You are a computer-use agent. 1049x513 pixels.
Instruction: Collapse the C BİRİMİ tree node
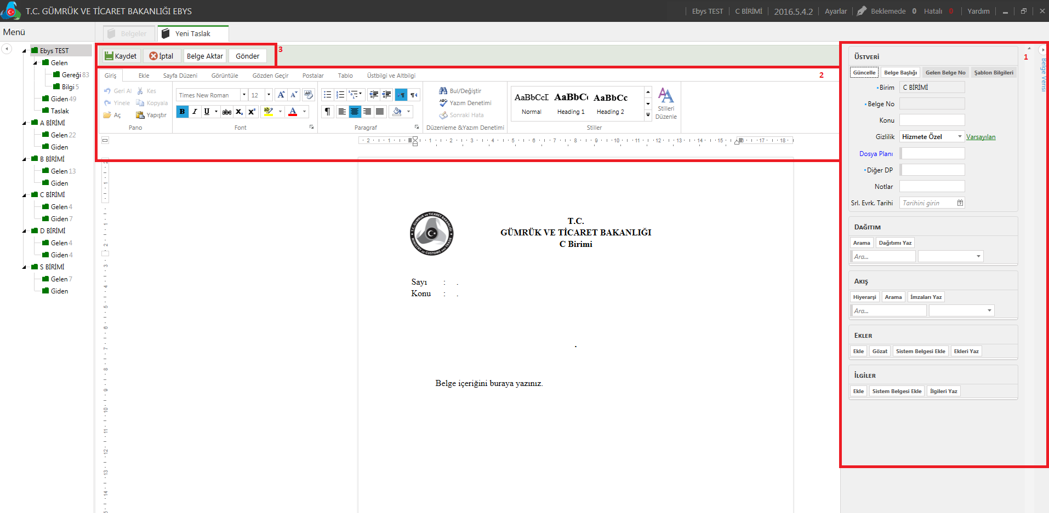click(x=25, y=195)
